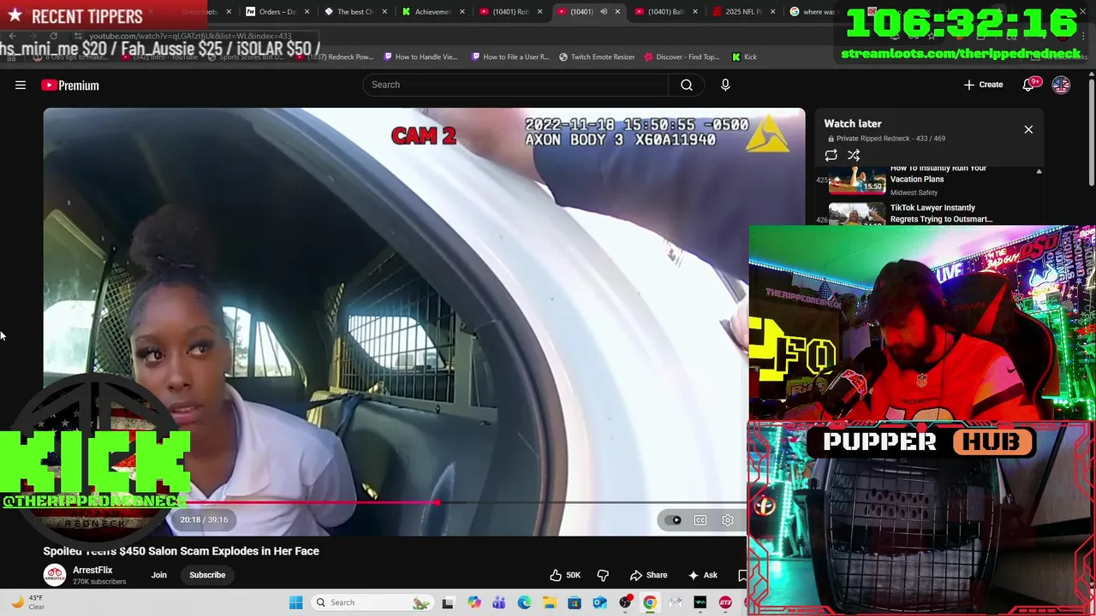The width and height of the screenshot is (1096, 616).
Task: Click the magnifier search button
Action: coord(687,85)
